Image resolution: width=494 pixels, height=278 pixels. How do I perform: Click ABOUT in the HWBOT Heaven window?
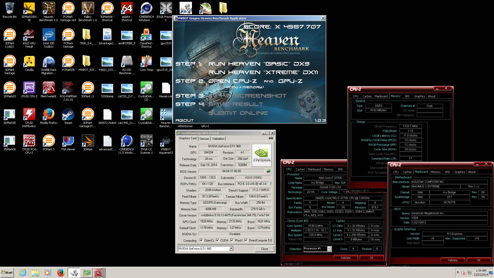[x=184, y=120]
